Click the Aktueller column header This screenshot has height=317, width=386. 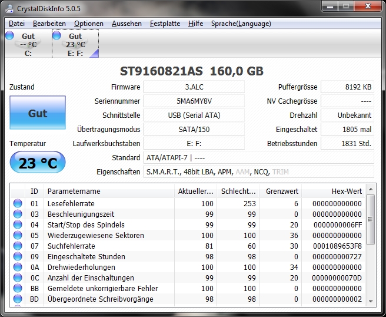(196, 191)
